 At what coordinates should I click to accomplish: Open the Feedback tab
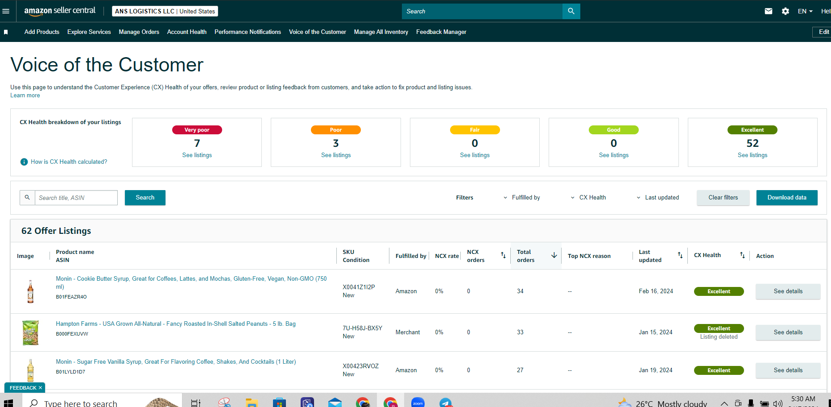tap(23, 388)
